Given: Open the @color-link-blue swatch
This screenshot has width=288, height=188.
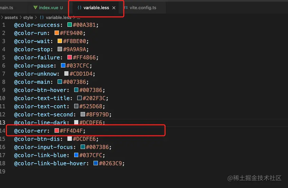Looking at the screenshot, I should pyautogui.click(x=76, y=155).
